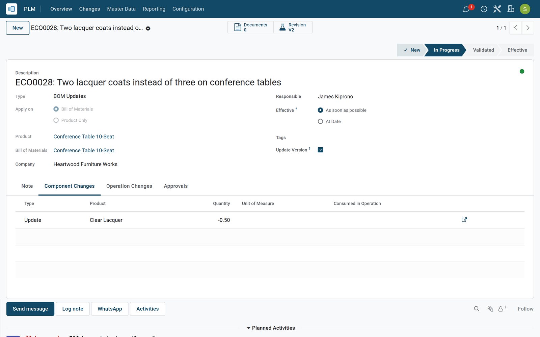
Task: Click the gear actions icon beside title
Action: 148,29
